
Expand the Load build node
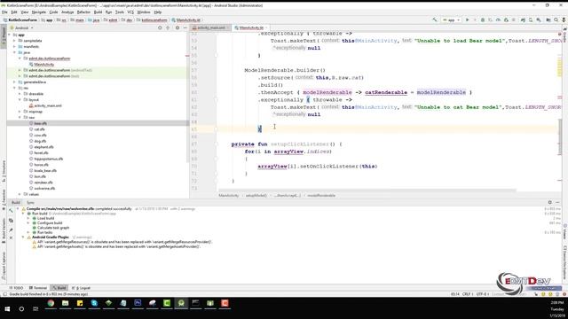pyautogui.click(x=28, y=219)
